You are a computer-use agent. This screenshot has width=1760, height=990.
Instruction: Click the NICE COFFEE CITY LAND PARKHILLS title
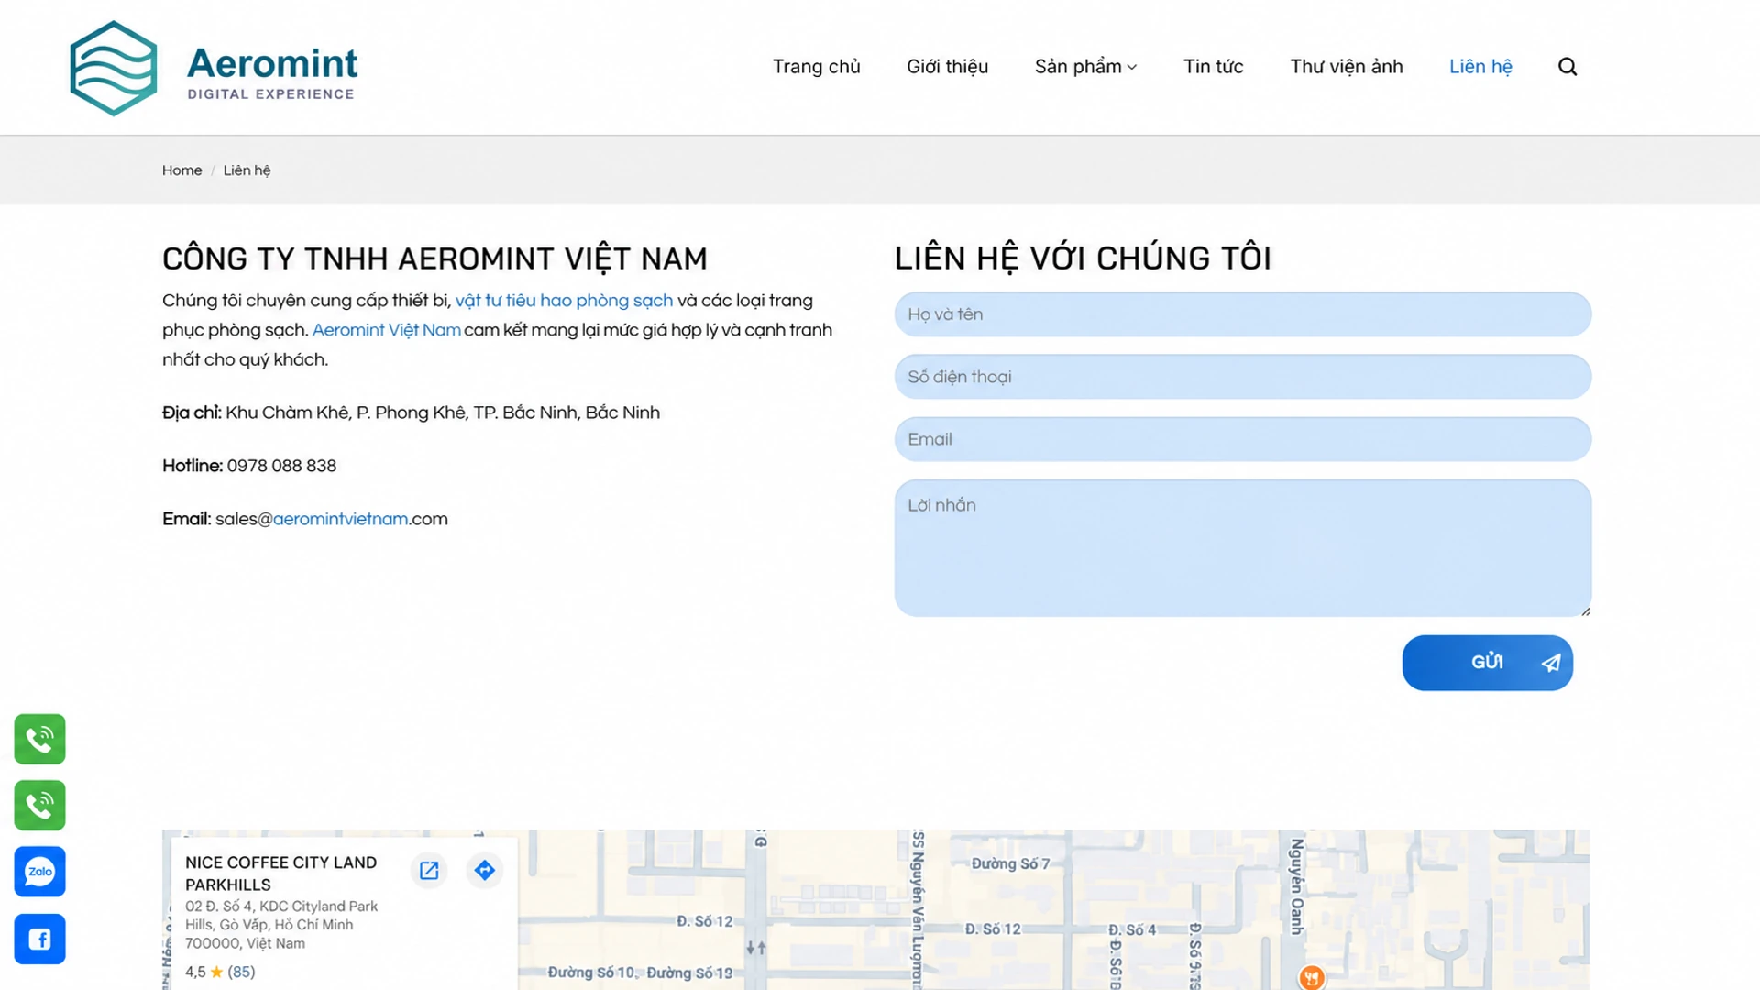coord(280,874)
